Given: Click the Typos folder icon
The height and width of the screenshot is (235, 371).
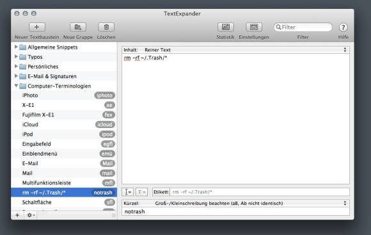Looking at the screenshot, I should coord(23,57).
